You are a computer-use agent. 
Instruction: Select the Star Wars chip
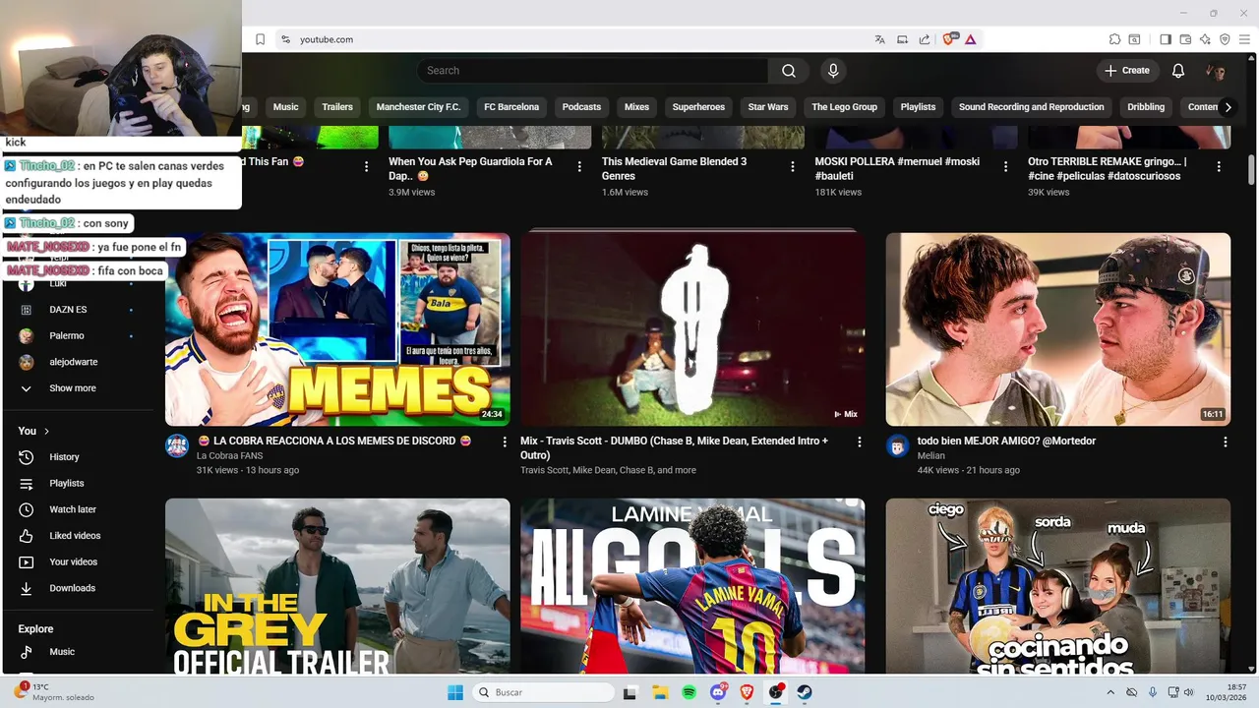click(768, 107)
